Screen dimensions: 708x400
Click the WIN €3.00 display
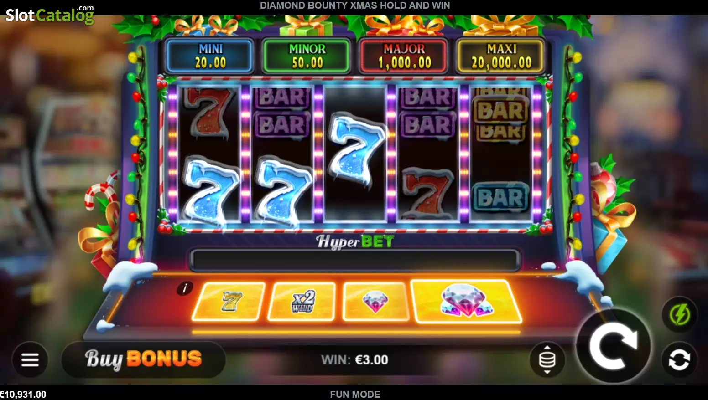(x=354, y=360)
